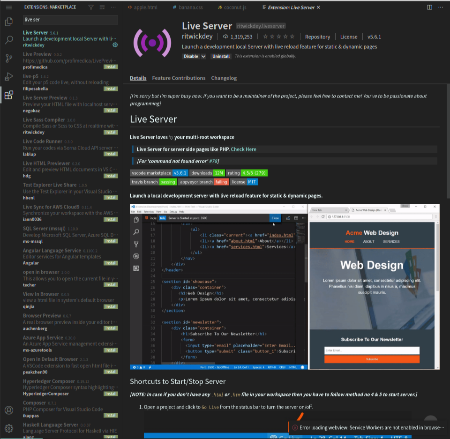
Task: Open the Changelog tab
Action: tap(224, 78)
